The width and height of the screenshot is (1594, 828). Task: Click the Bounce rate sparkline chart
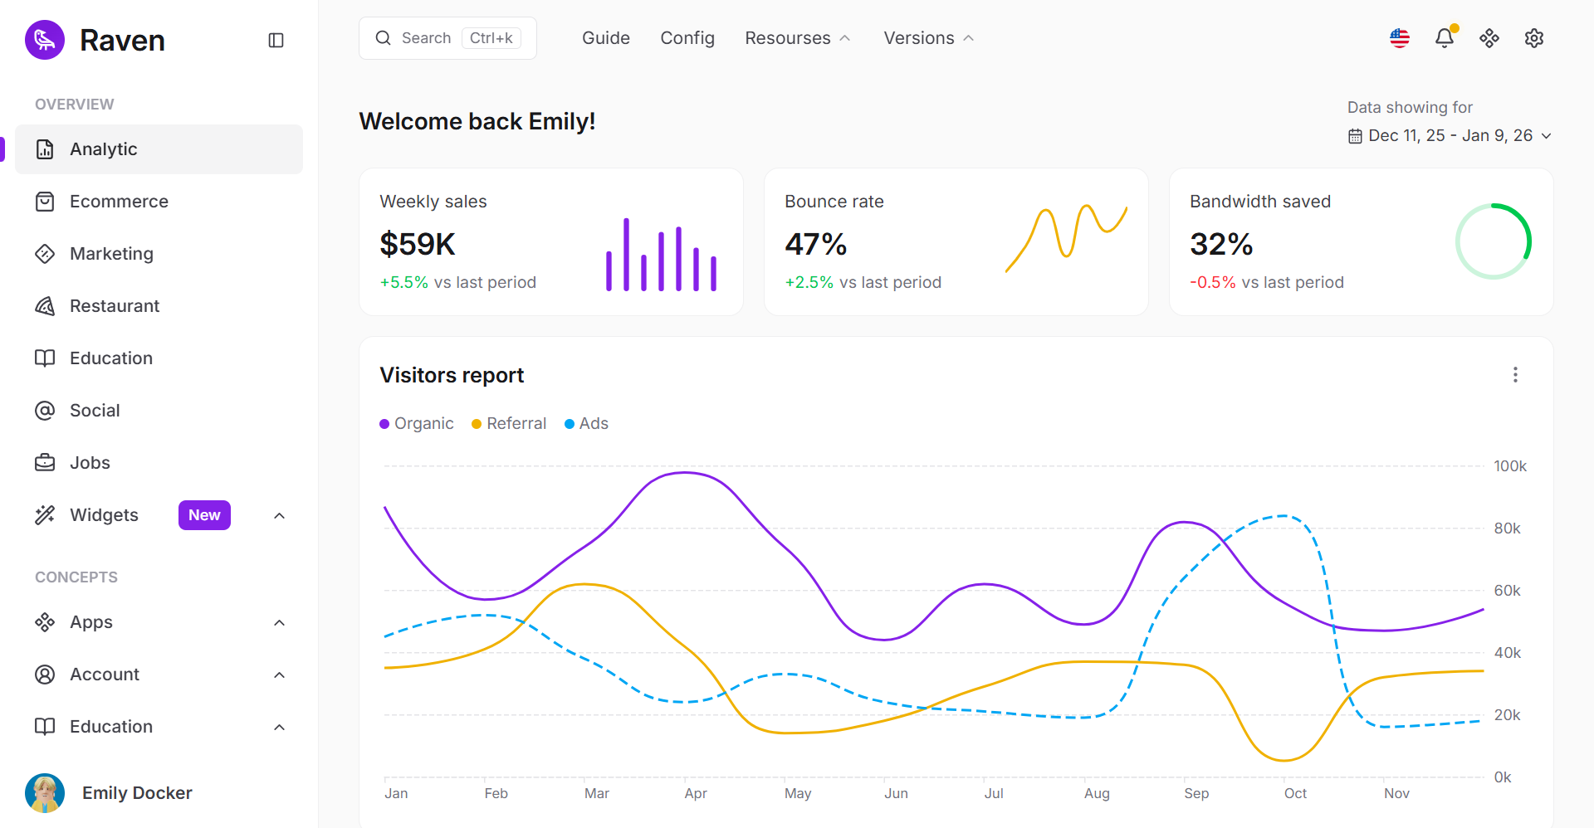coord(1067,238)
